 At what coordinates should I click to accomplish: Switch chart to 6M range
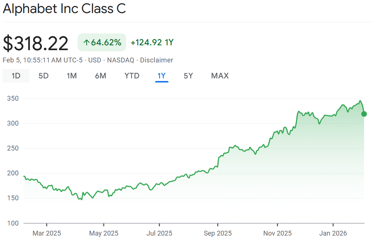coord(100,76)
